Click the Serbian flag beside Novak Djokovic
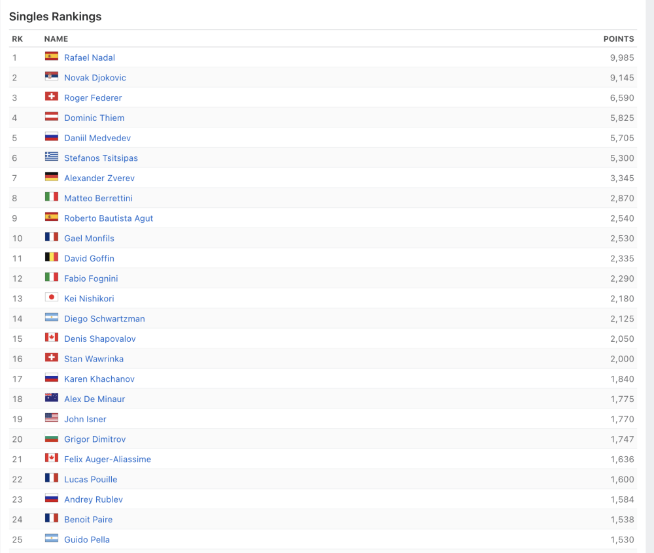The image size is (654, 553). [51, 77]
